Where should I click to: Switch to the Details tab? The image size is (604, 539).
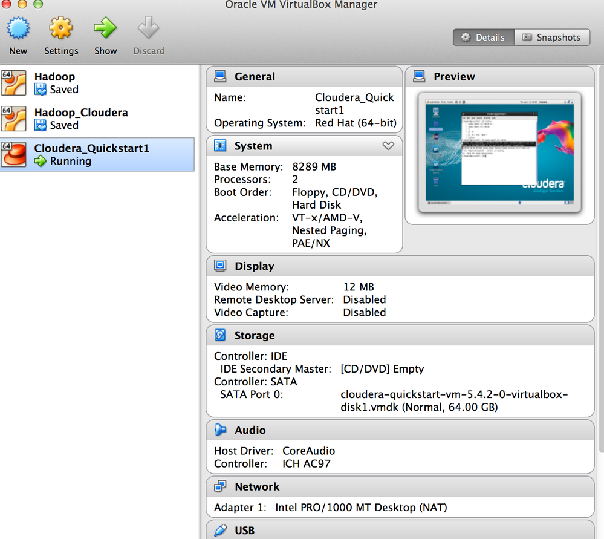click(x=484, y=38)
